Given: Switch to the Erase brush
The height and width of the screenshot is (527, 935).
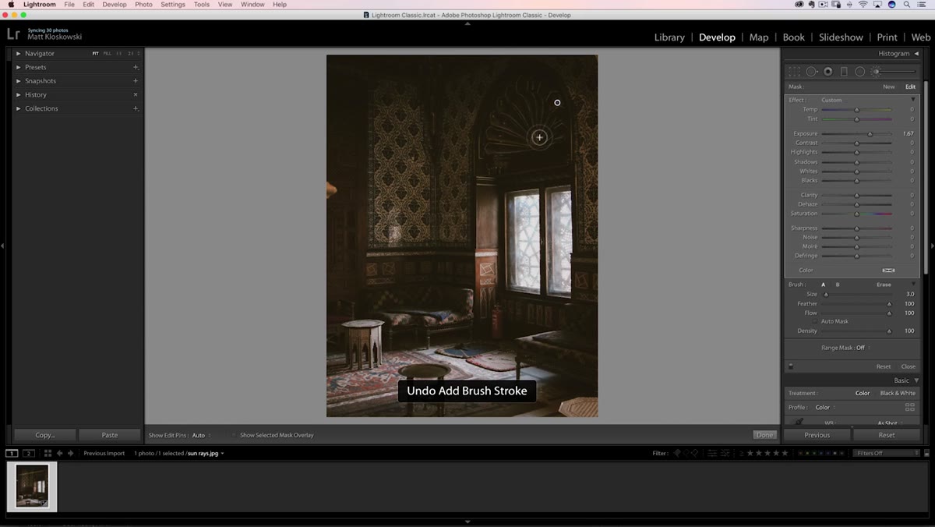Looking at the screenshot, I should 884,285.
